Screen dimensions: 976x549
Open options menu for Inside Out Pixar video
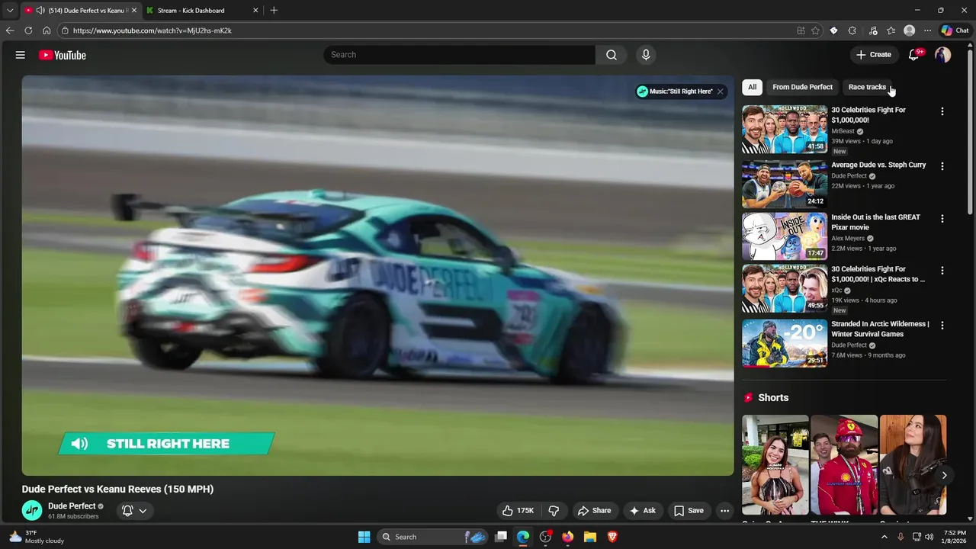point(942,219)
